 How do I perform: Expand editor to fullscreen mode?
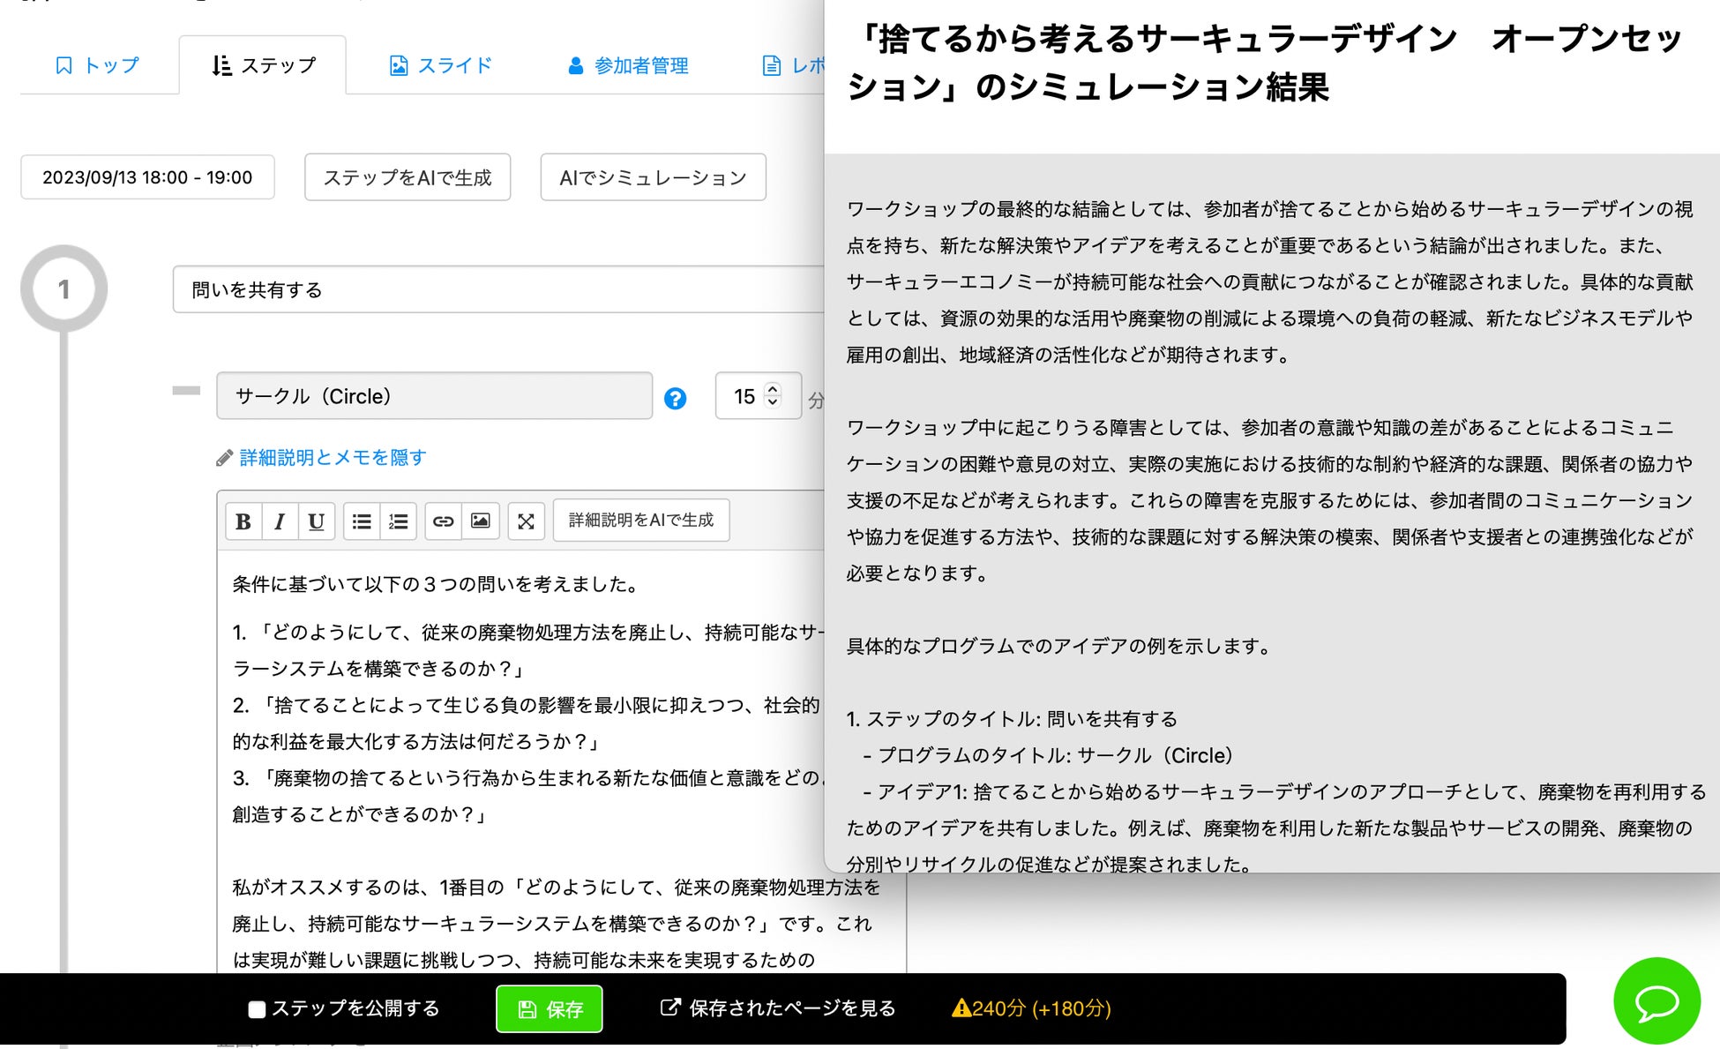(526, 521)
